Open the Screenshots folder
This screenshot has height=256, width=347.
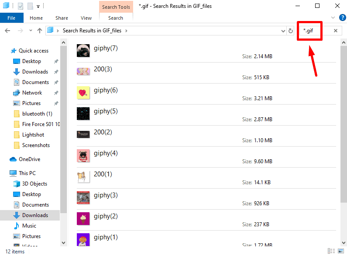32,145
